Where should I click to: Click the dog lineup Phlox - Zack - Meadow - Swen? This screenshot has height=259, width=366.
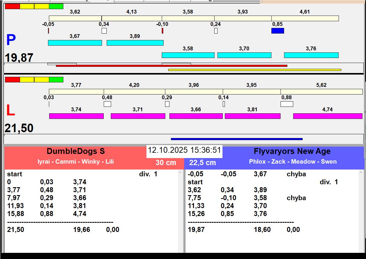293,162
